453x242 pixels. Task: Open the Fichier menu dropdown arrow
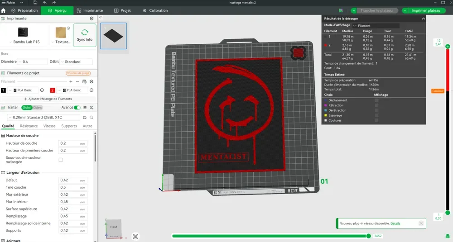[21, 3]
